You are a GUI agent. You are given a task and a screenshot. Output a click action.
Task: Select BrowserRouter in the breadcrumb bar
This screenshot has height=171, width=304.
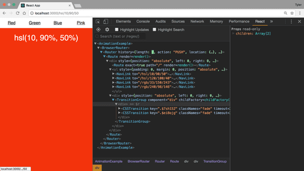(139, 161)
